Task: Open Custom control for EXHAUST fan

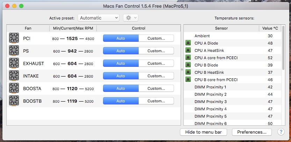Action: coord(156,63)
